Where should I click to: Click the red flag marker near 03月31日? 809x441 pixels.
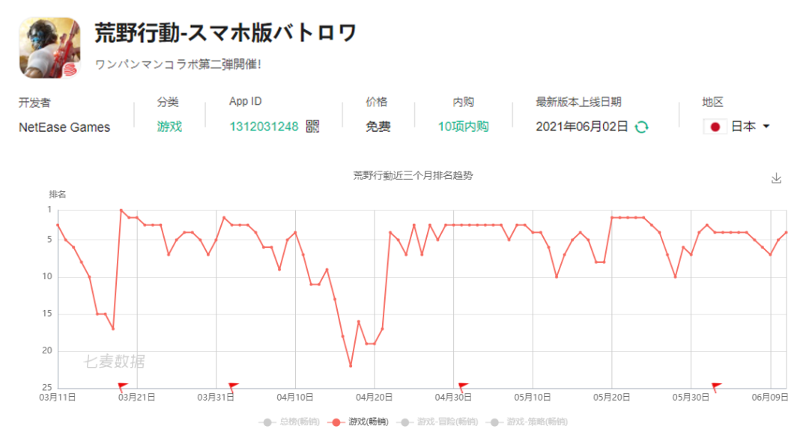click(x=233, y=387)
